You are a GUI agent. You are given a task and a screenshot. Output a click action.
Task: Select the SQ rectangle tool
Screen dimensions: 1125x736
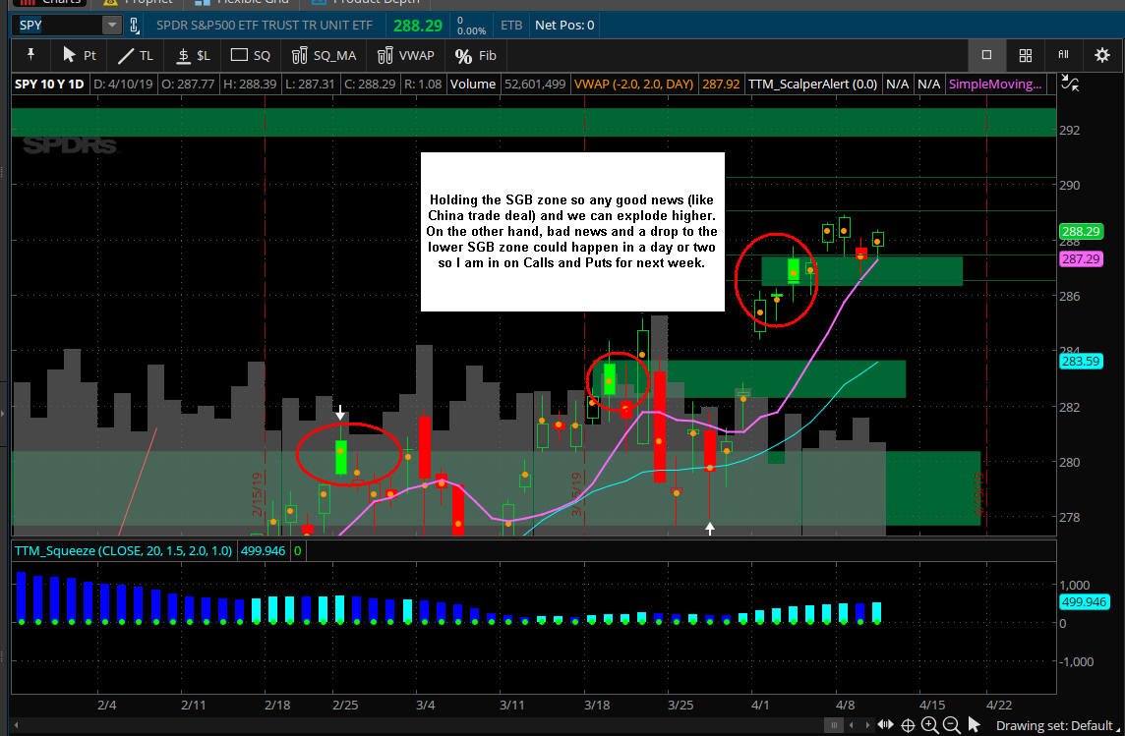tap(251, 55)
